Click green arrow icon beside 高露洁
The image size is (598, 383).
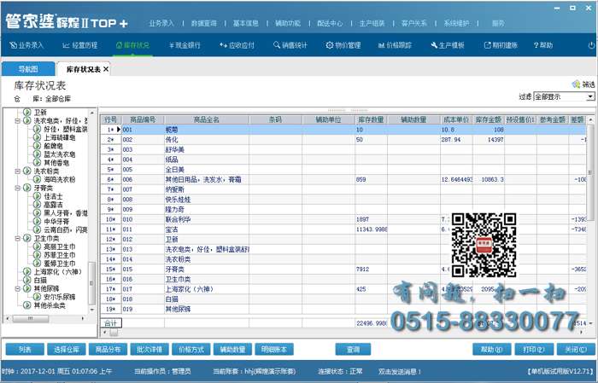point(37,205)
